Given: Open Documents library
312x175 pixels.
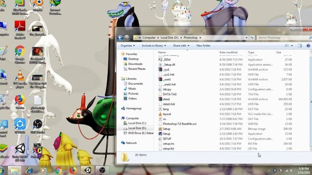Looking at the screenshot, I should (x=136, y=84).
